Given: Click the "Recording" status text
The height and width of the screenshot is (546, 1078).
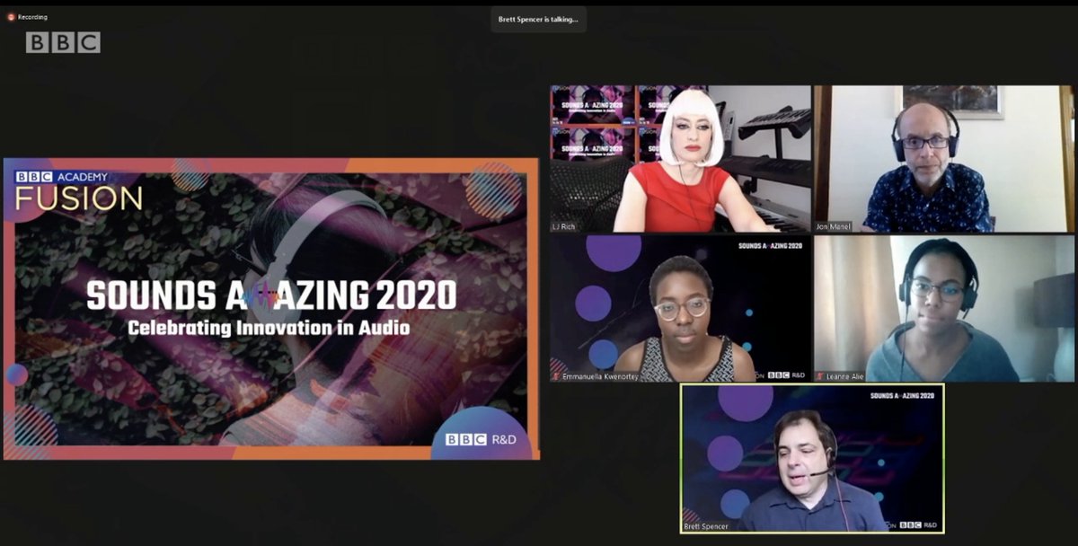Looking at the screenshot, I should (32, 17).
